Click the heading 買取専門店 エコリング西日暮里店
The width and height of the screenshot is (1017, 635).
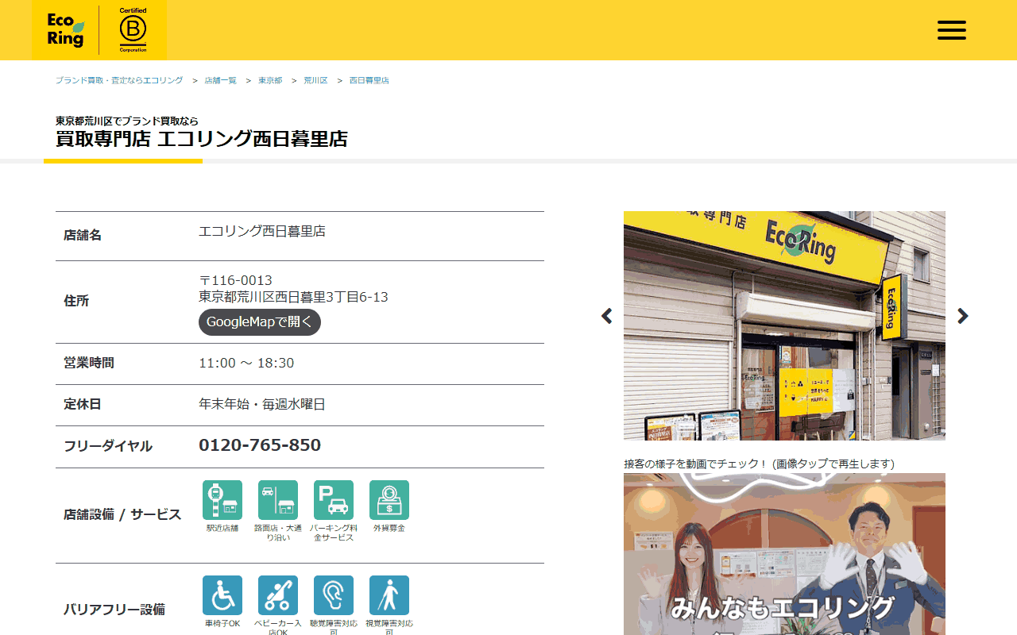tap(202, 139)
